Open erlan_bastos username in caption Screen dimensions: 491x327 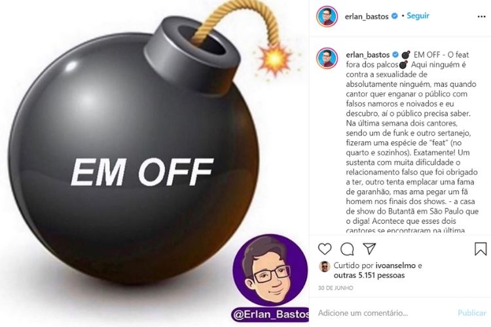coord(368,55)
